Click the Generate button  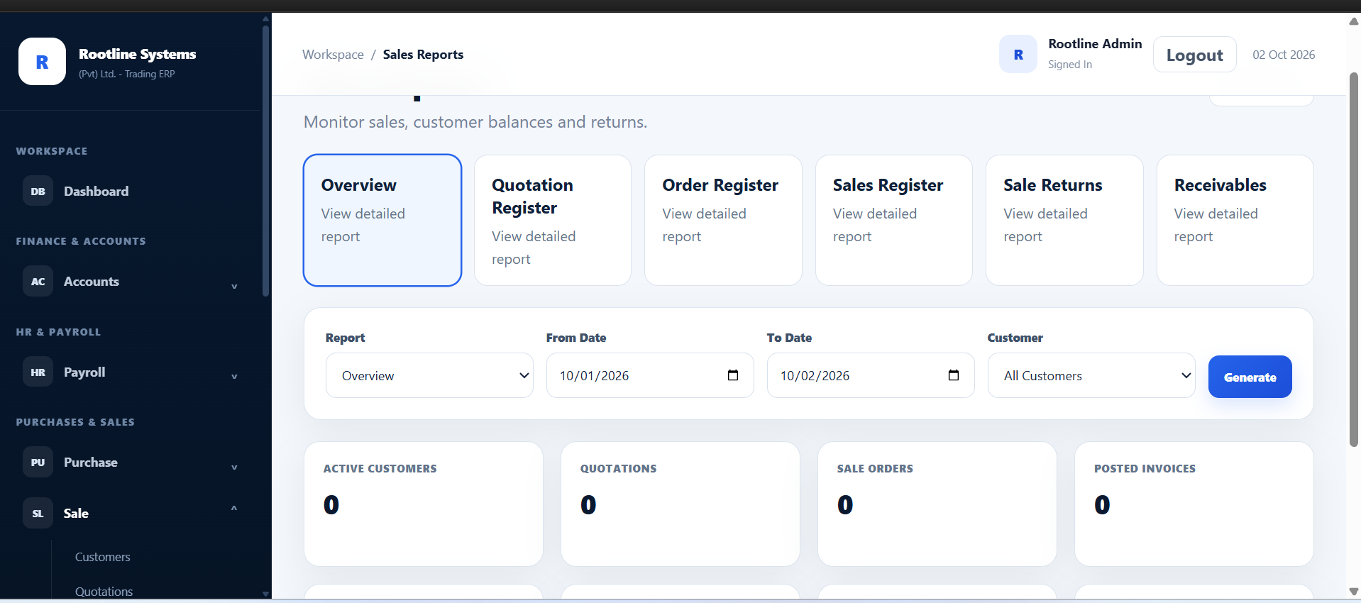(1250, 377)
